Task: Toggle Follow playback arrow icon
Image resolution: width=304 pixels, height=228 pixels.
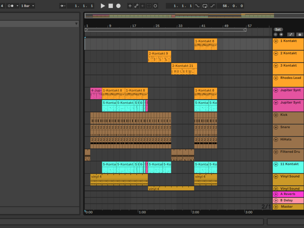Action: [x=63, y=6]
